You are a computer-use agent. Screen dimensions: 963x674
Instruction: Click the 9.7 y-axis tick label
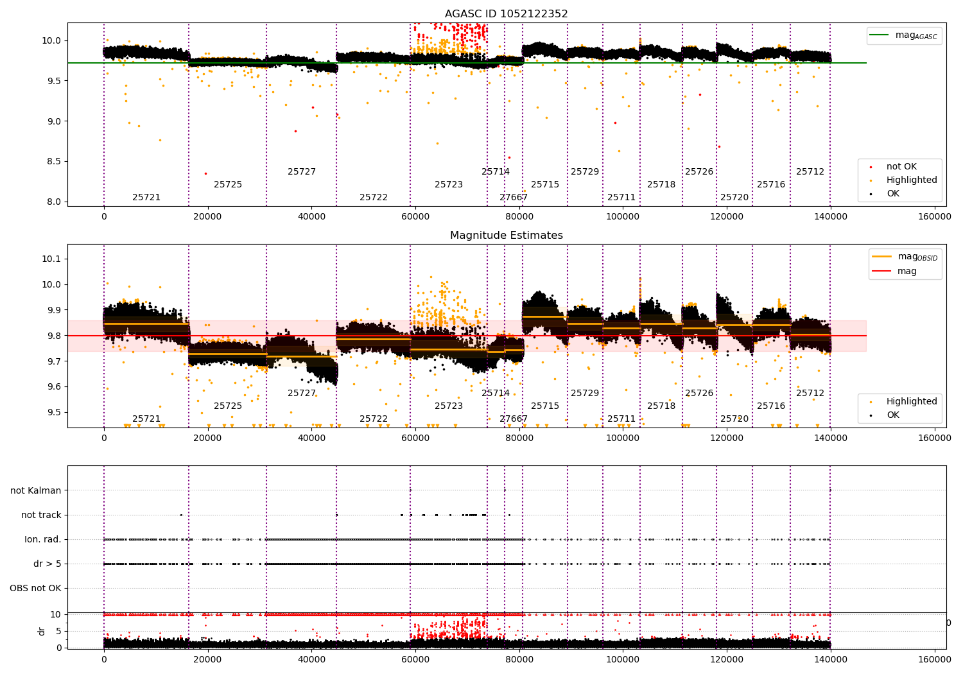click(55, 362)
